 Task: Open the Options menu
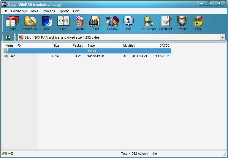(64, 11)
